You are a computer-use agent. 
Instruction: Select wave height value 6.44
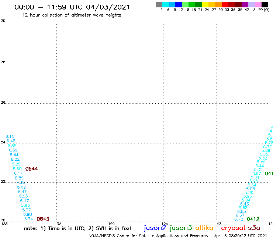[x=14, y=155]
